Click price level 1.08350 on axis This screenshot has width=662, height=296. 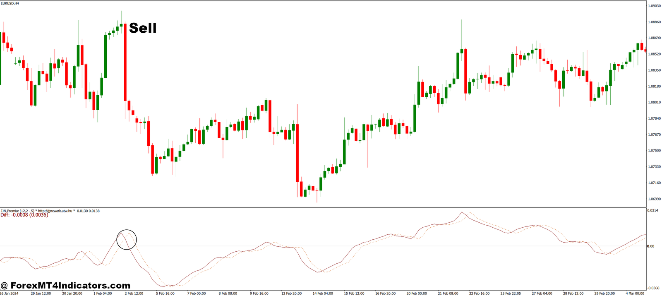(x=654, y=70)
